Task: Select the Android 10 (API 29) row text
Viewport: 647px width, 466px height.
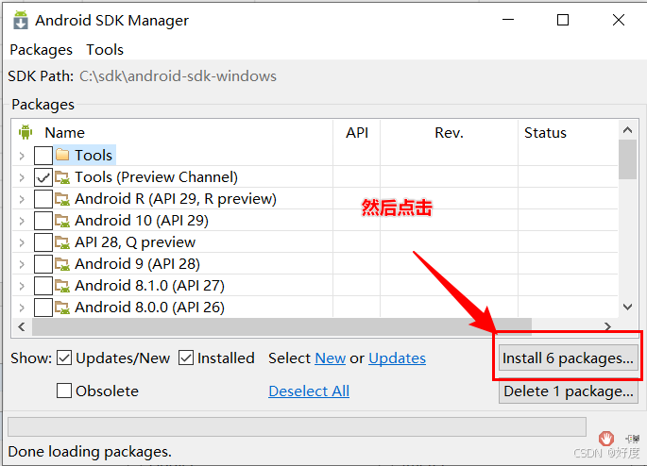Action: coord(142,221)
